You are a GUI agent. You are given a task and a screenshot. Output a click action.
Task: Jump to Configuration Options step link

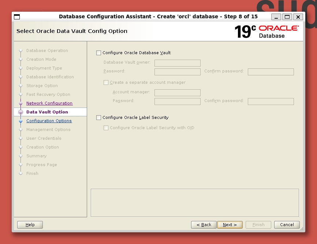click(49, 121)
